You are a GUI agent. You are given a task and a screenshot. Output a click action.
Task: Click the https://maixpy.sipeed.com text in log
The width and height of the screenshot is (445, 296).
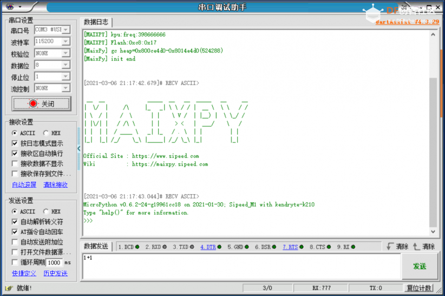point(170,165)
